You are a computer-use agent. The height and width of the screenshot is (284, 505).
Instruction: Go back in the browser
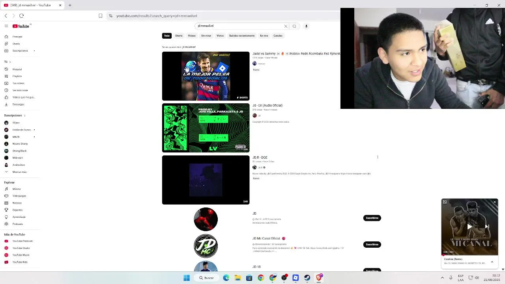(x=6, y=16)
